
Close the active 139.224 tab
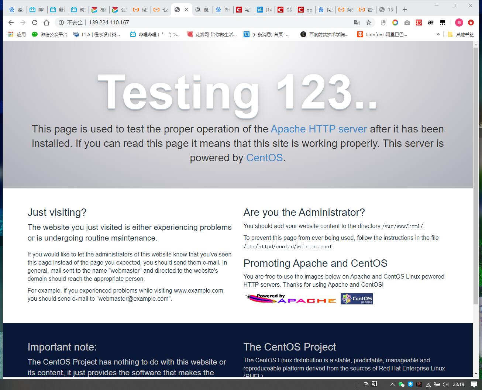pyautogui.click(x=186, y=10)
